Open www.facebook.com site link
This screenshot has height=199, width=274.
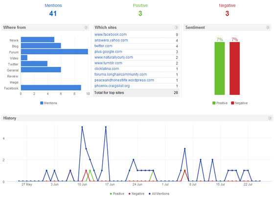(x=111, y=34)
